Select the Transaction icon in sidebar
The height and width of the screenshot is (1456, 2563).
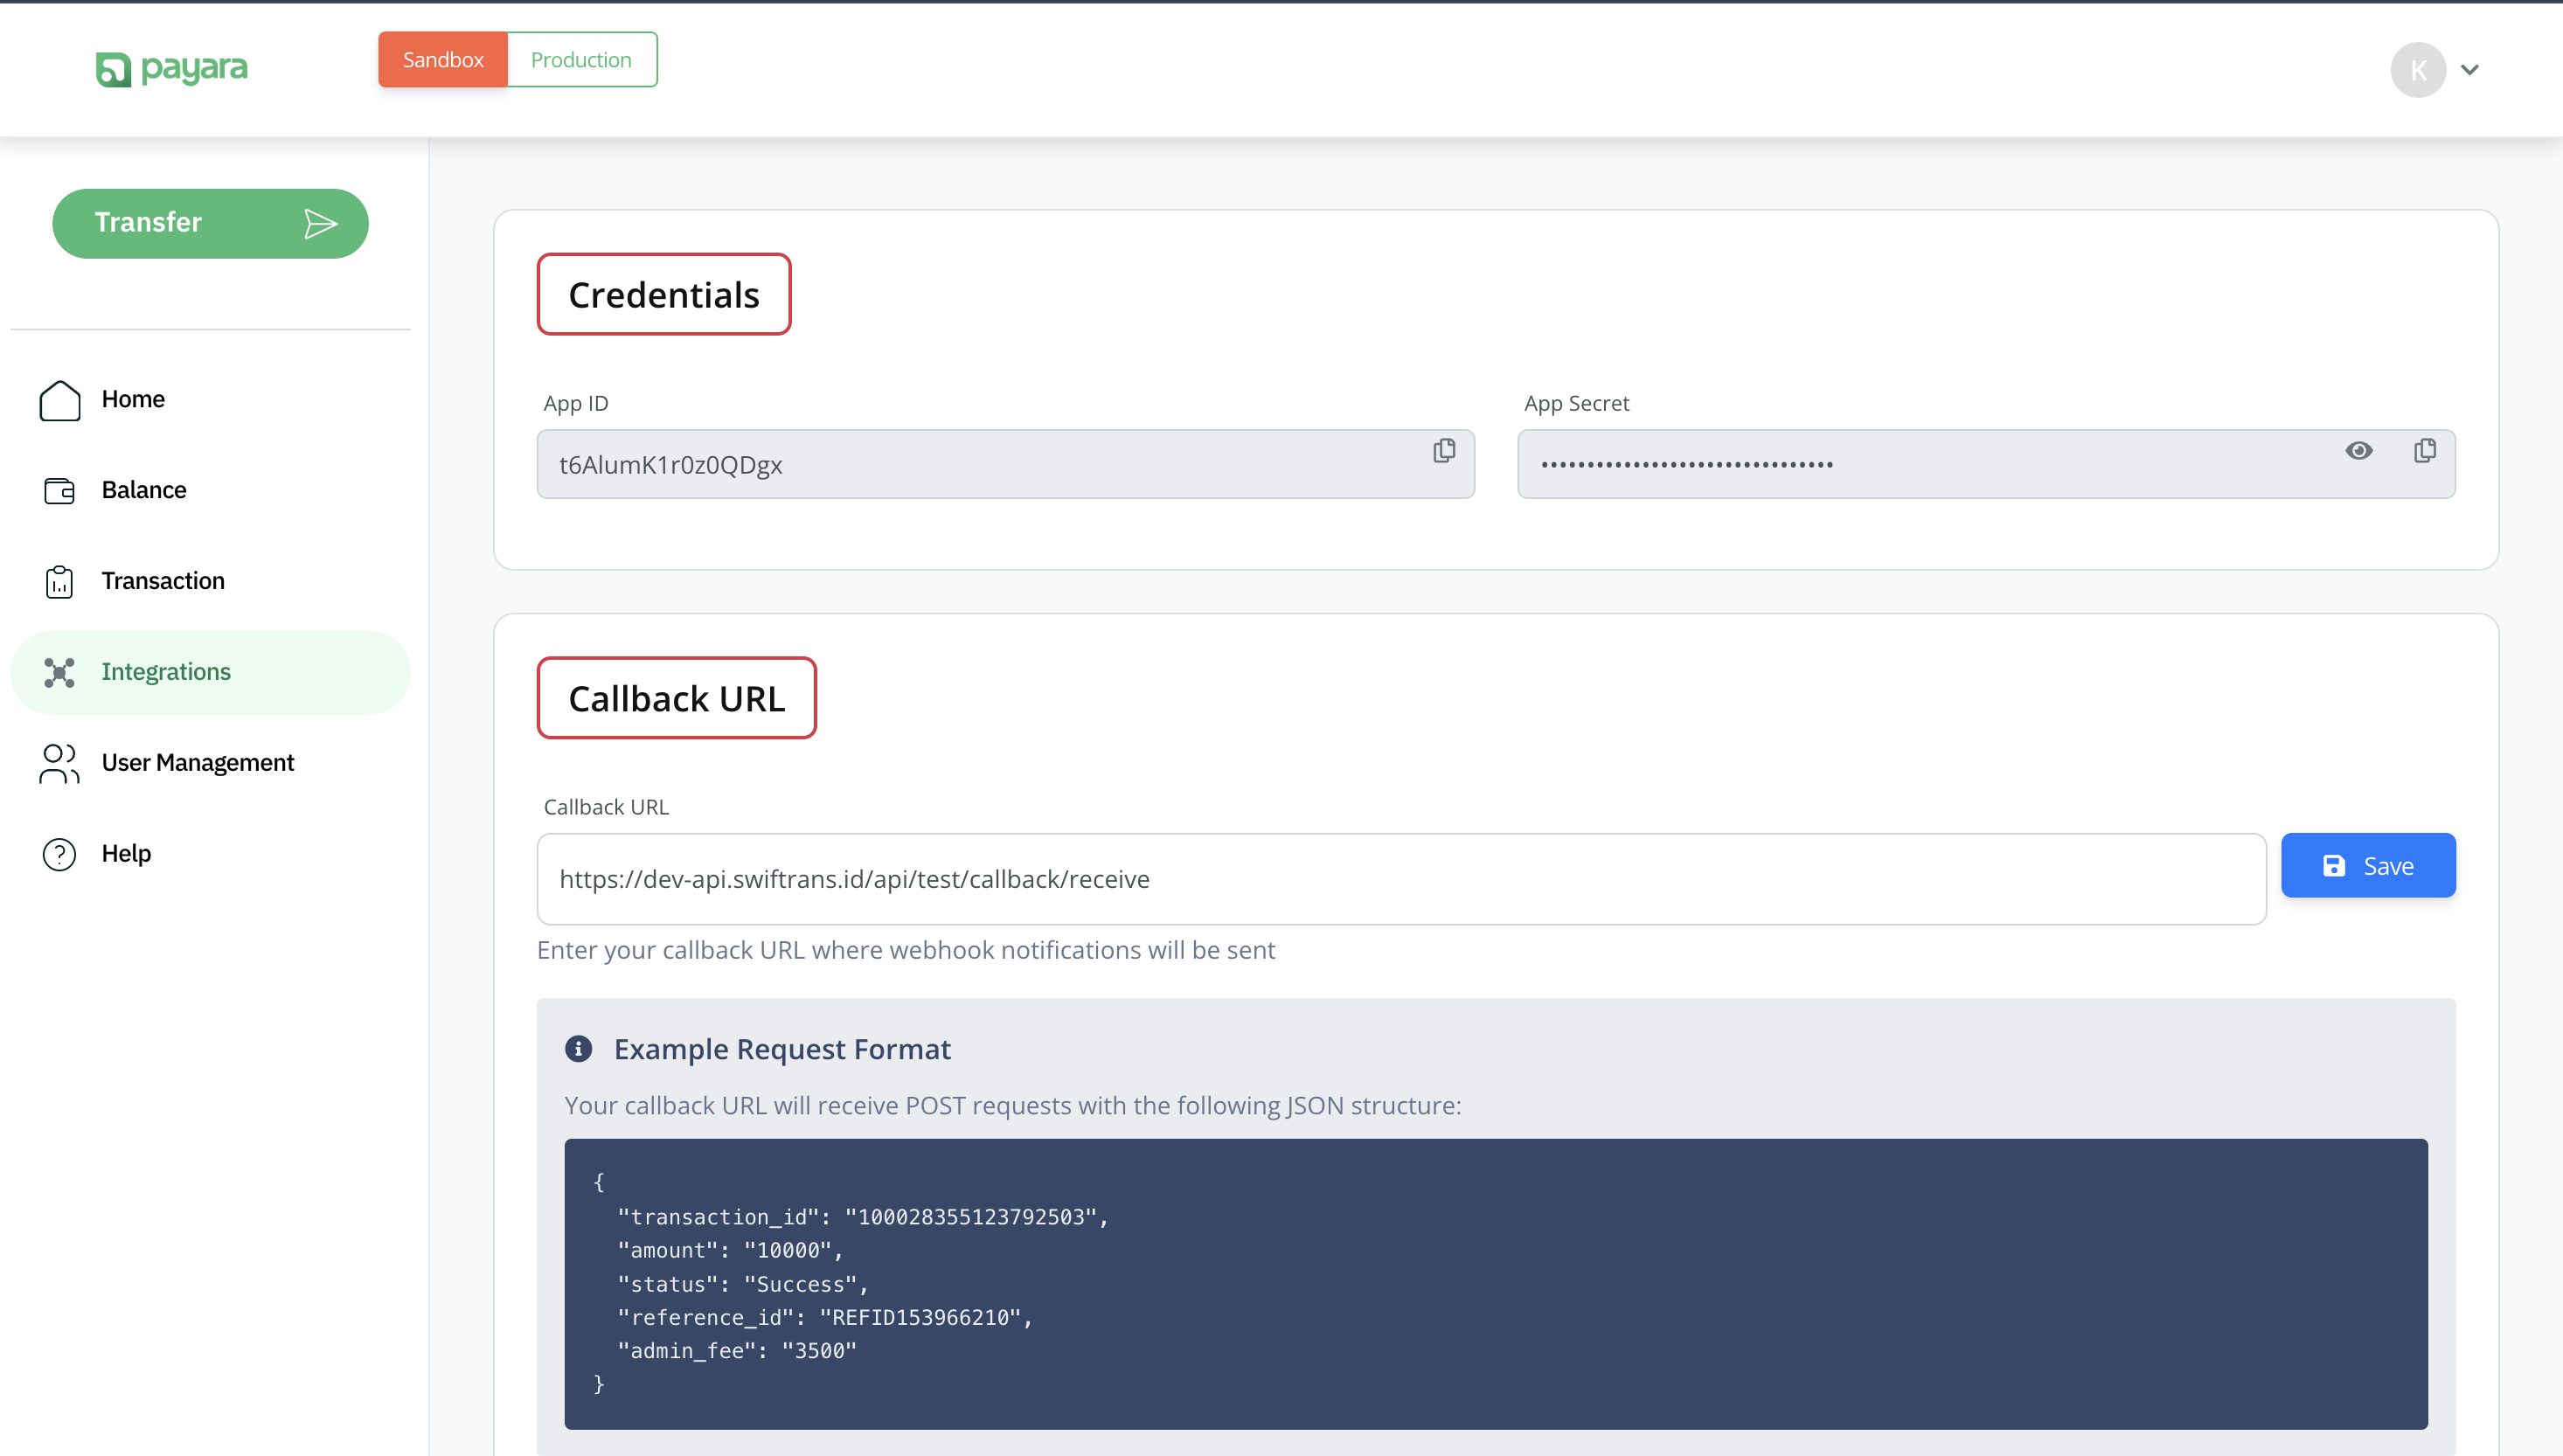(x=59, y=581)
